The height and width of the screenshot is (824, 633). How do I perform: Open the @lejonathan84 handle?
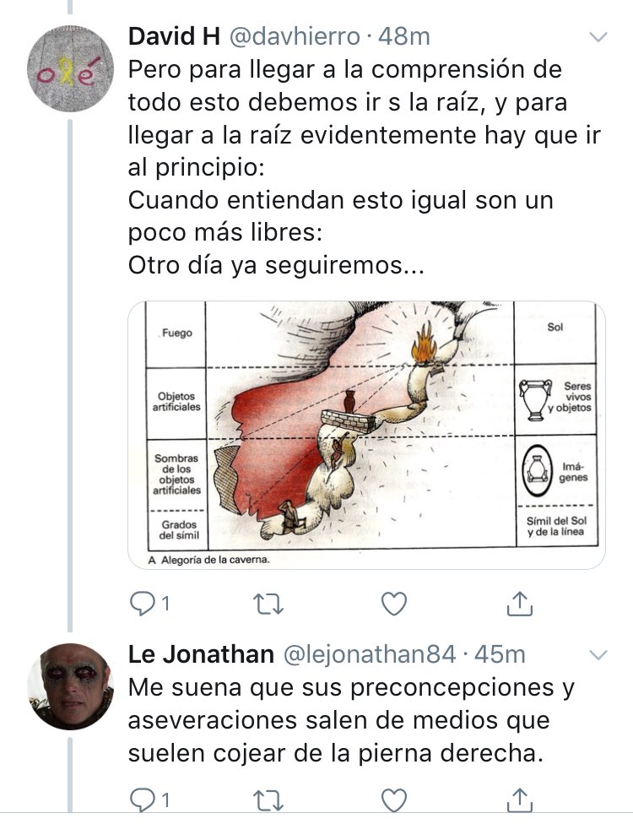pyautogui.click(x=371, y=654)
